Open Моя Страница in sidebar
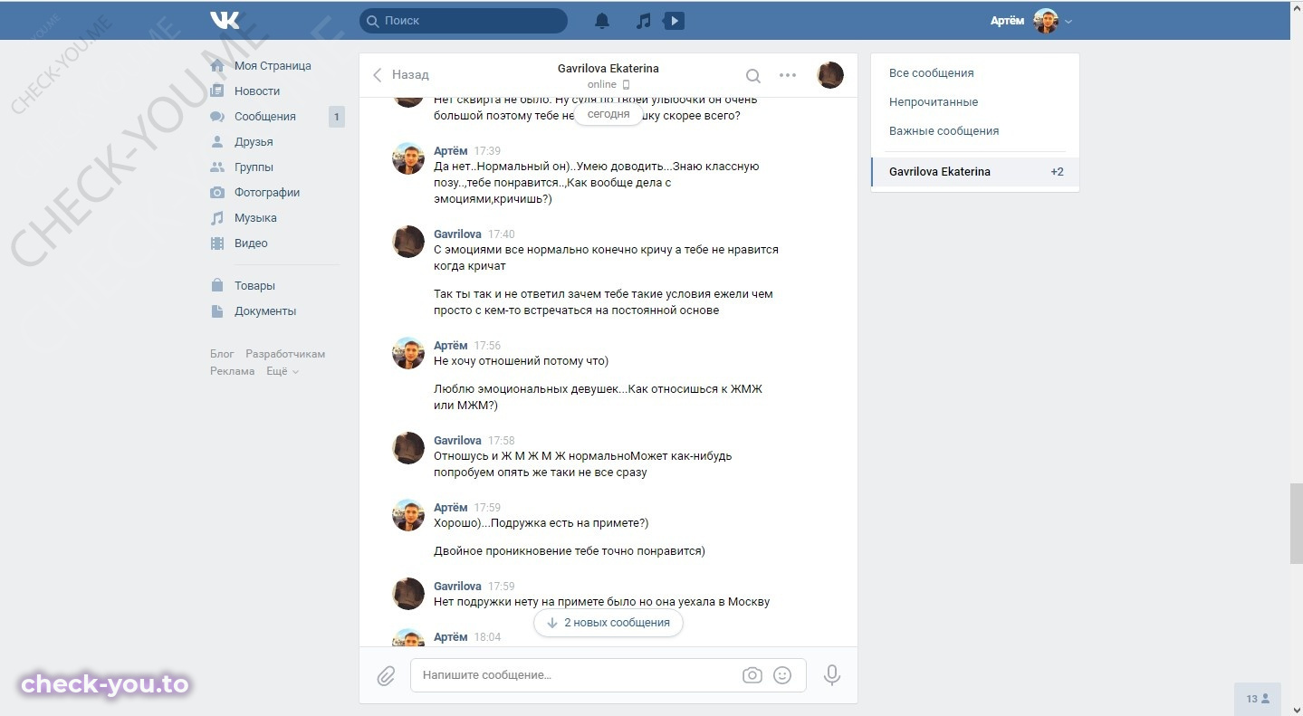 coord(273,66)
